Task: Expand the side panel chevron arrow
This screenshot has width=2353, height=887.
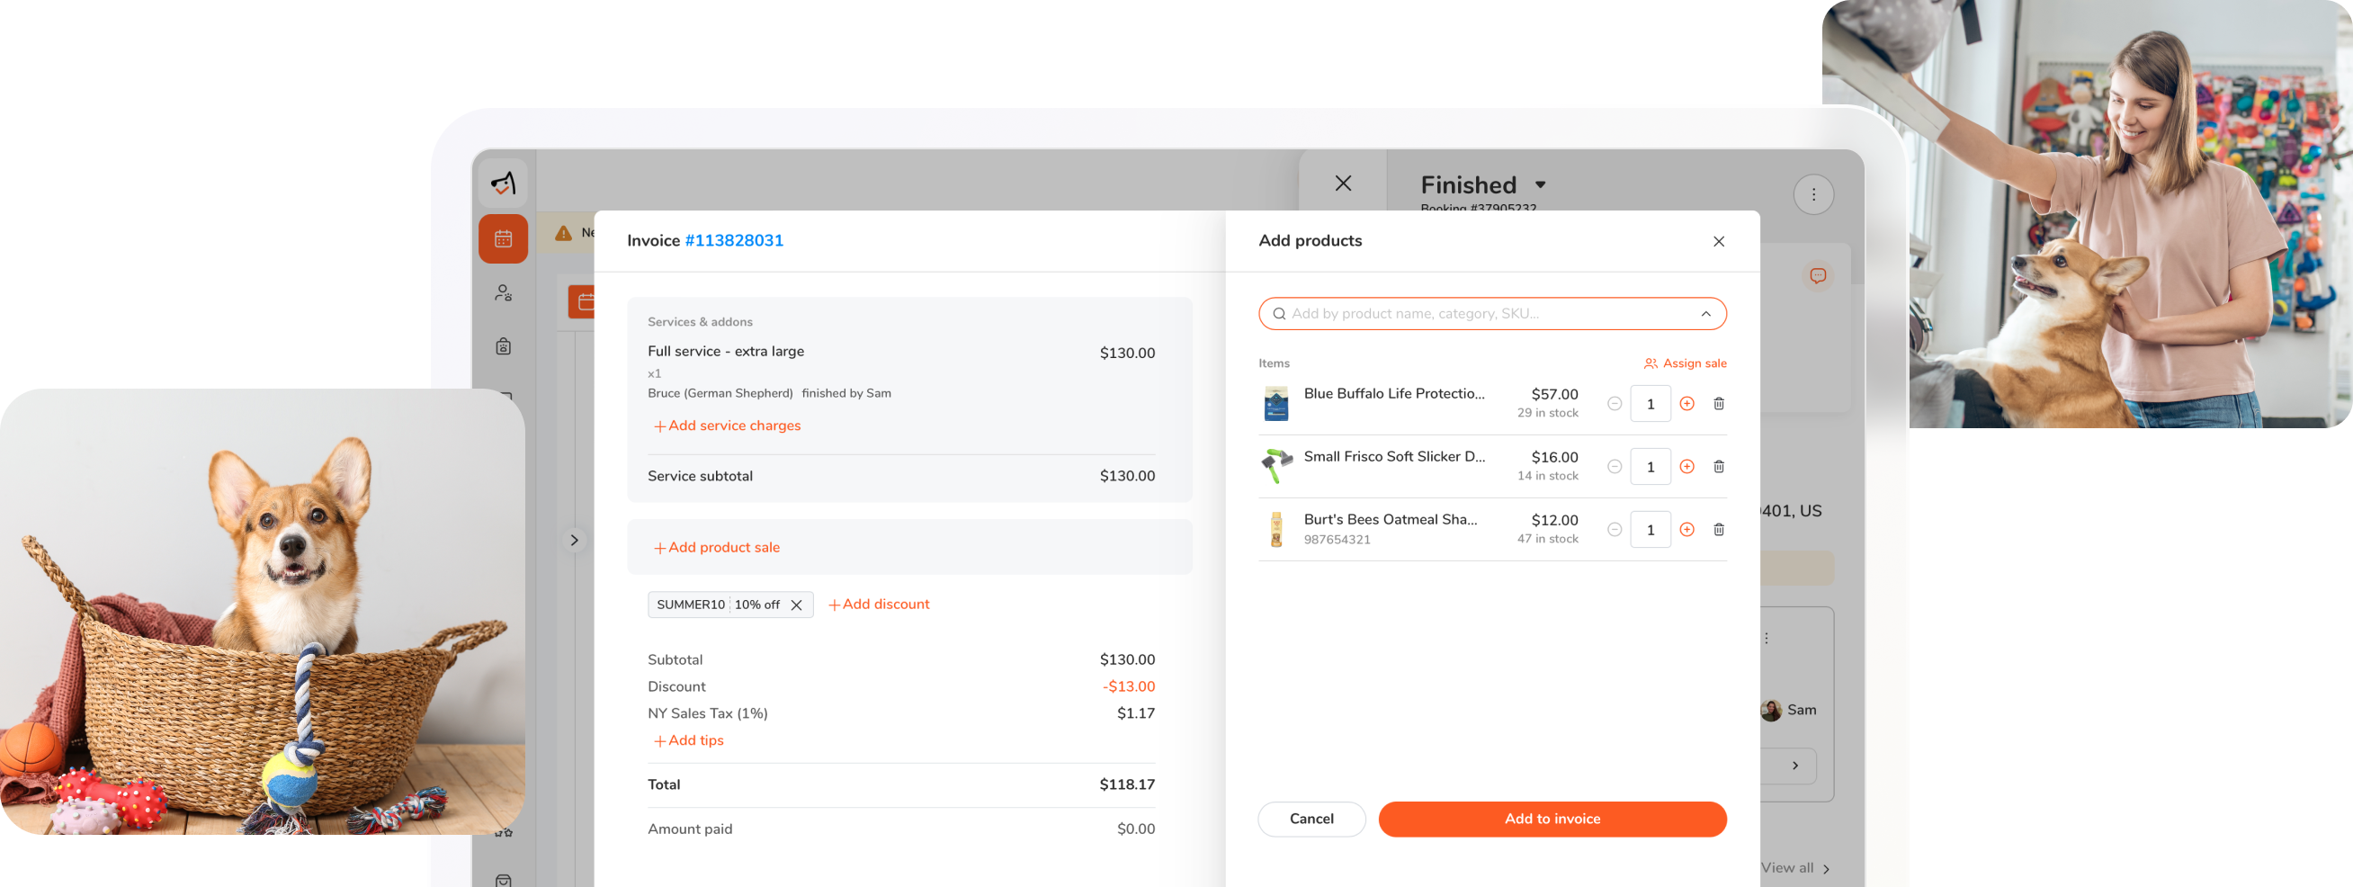Action: pyautogui.click(x=574, y=540)
